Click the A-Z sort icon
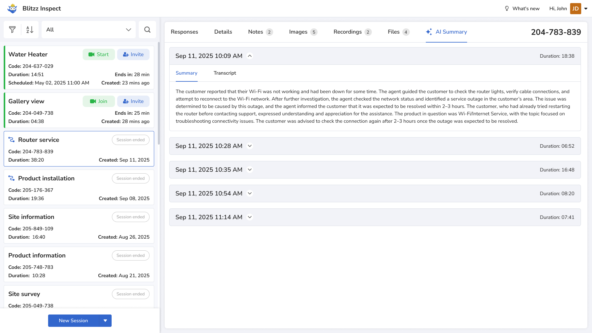The height and width of the screenshot is (333, 592). click(x=30, y=30)
